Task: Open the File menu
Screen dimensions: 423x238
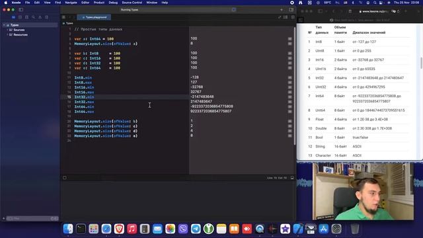Action: pyautogui.click(x=27, y=3)
